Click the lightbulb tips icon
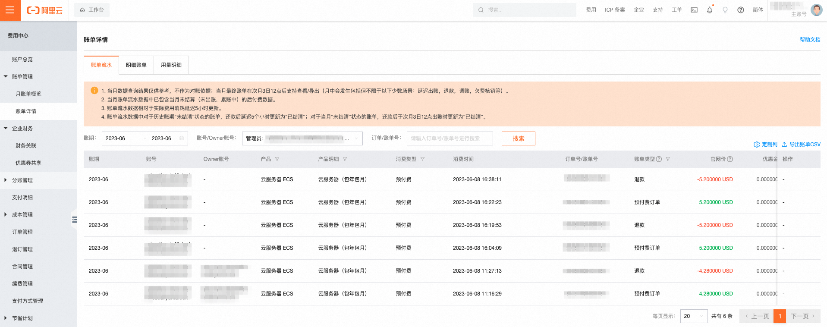Screen dimensions: 827x327 pyautogui.click(x=725, y=10)
